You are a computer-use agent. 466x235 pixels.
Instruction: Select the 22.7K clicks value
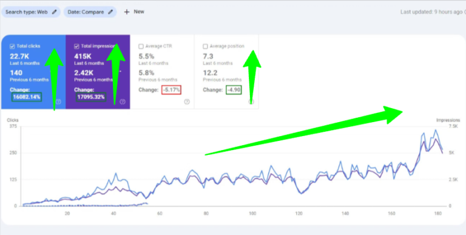pos(19,56)
